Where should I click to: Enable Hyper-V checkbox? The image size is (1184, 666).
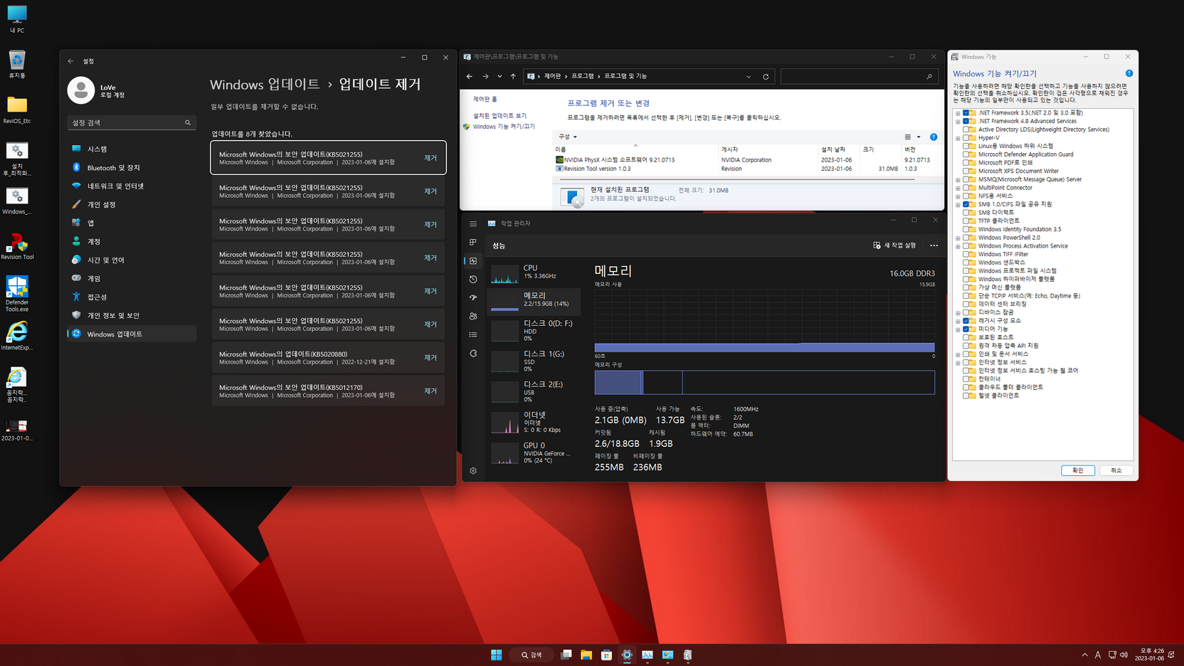pyautogui.click(x=966, y=138)
